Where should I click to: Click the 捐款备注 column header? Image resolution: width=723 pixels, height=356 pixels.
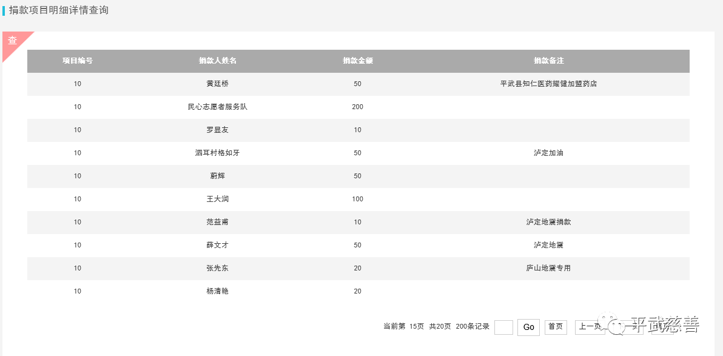(x=549, y=61)
